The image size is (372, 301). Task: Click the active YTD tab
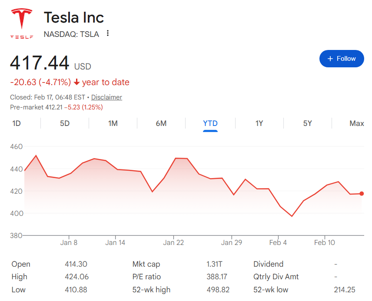210,123
